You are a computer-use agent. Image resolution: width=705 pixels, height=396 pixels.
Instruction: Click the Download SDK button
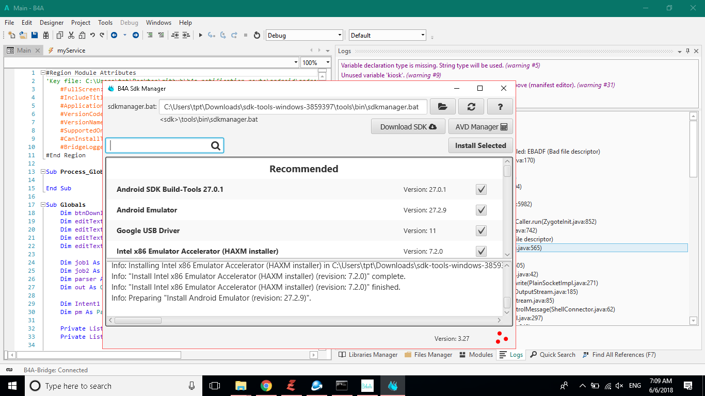pyautogui.click(x=408, y=127)
